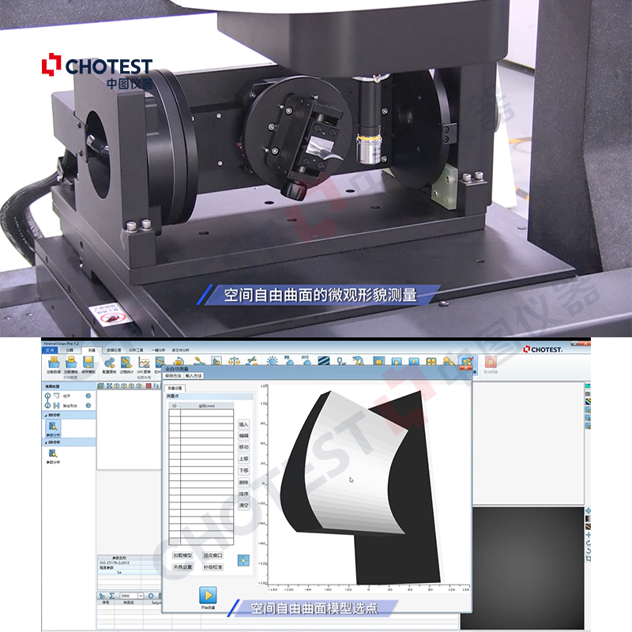Click the 加载数据 load data icon
The height and width of the screenshot is (632, 632).
click(54, 363)
